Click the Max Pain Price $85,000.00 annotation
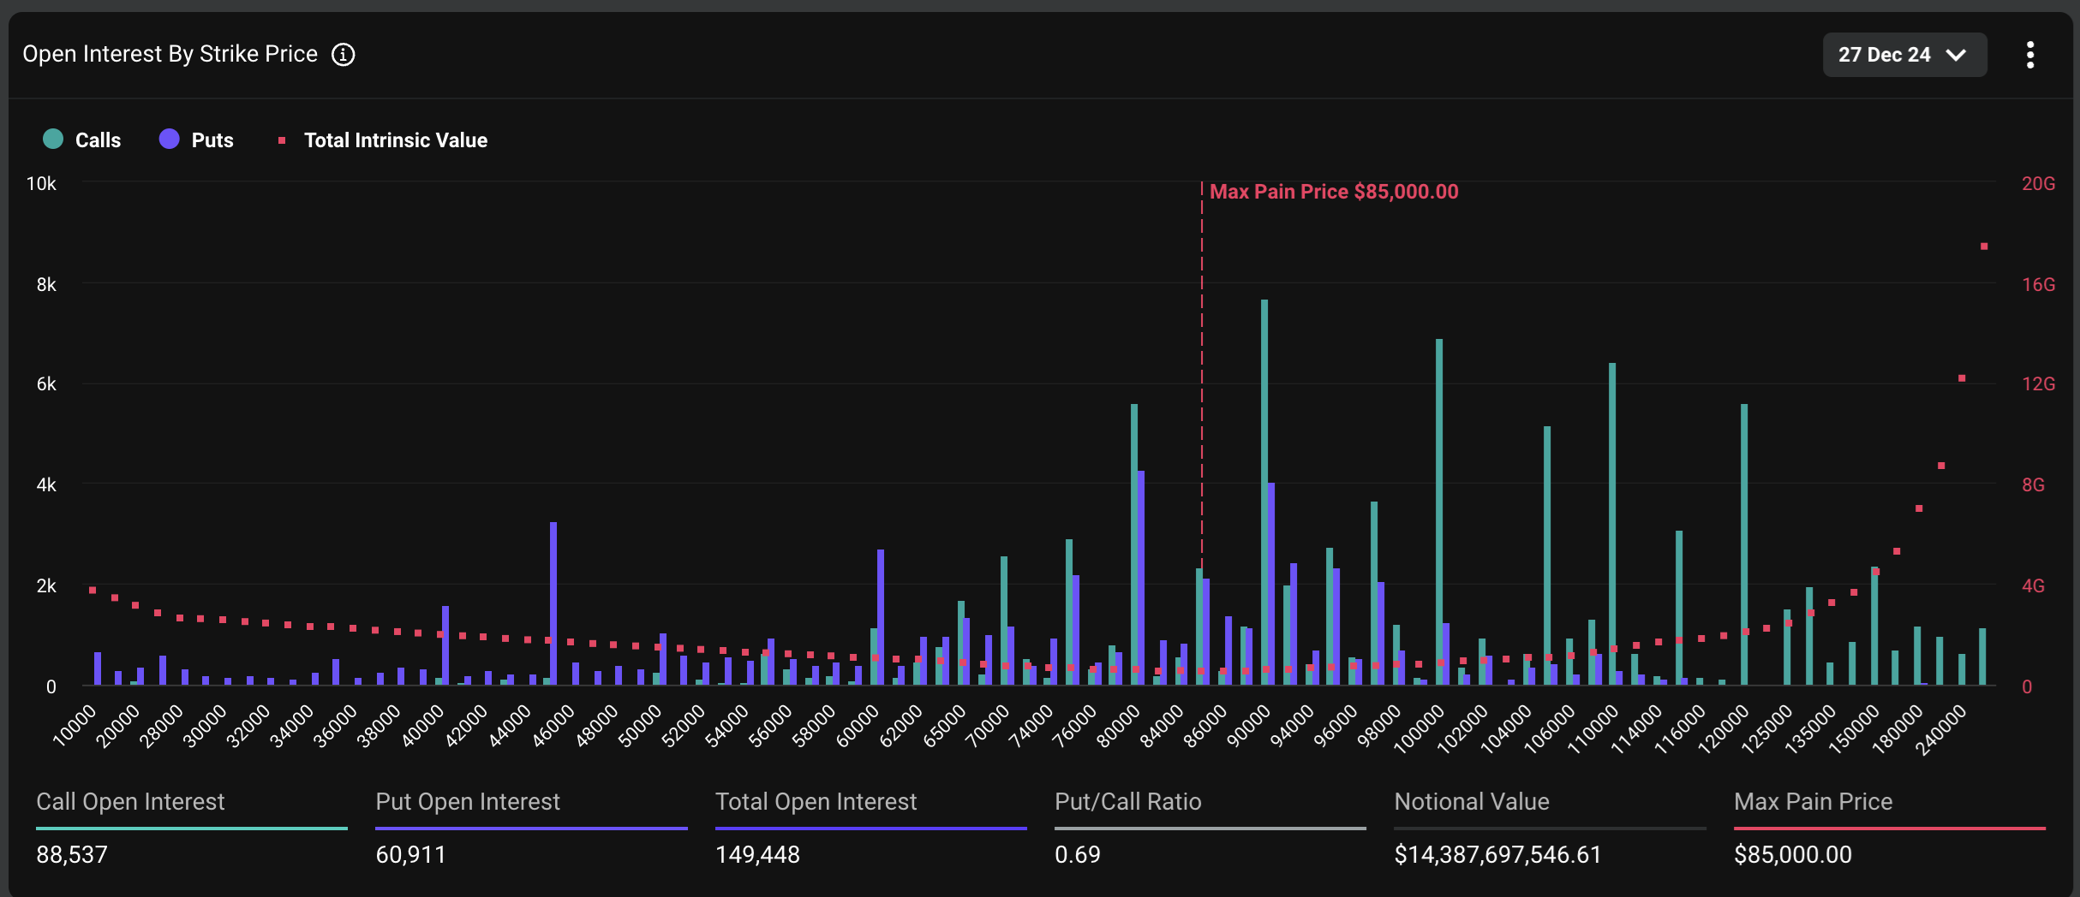The width and height of the screenshot is (2080, 897). pos(1333,191)
